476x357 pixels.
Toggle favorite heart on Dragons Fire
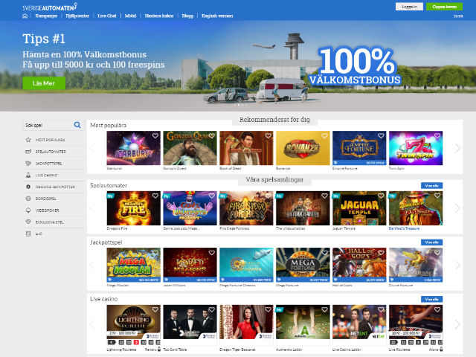point(155,196)
